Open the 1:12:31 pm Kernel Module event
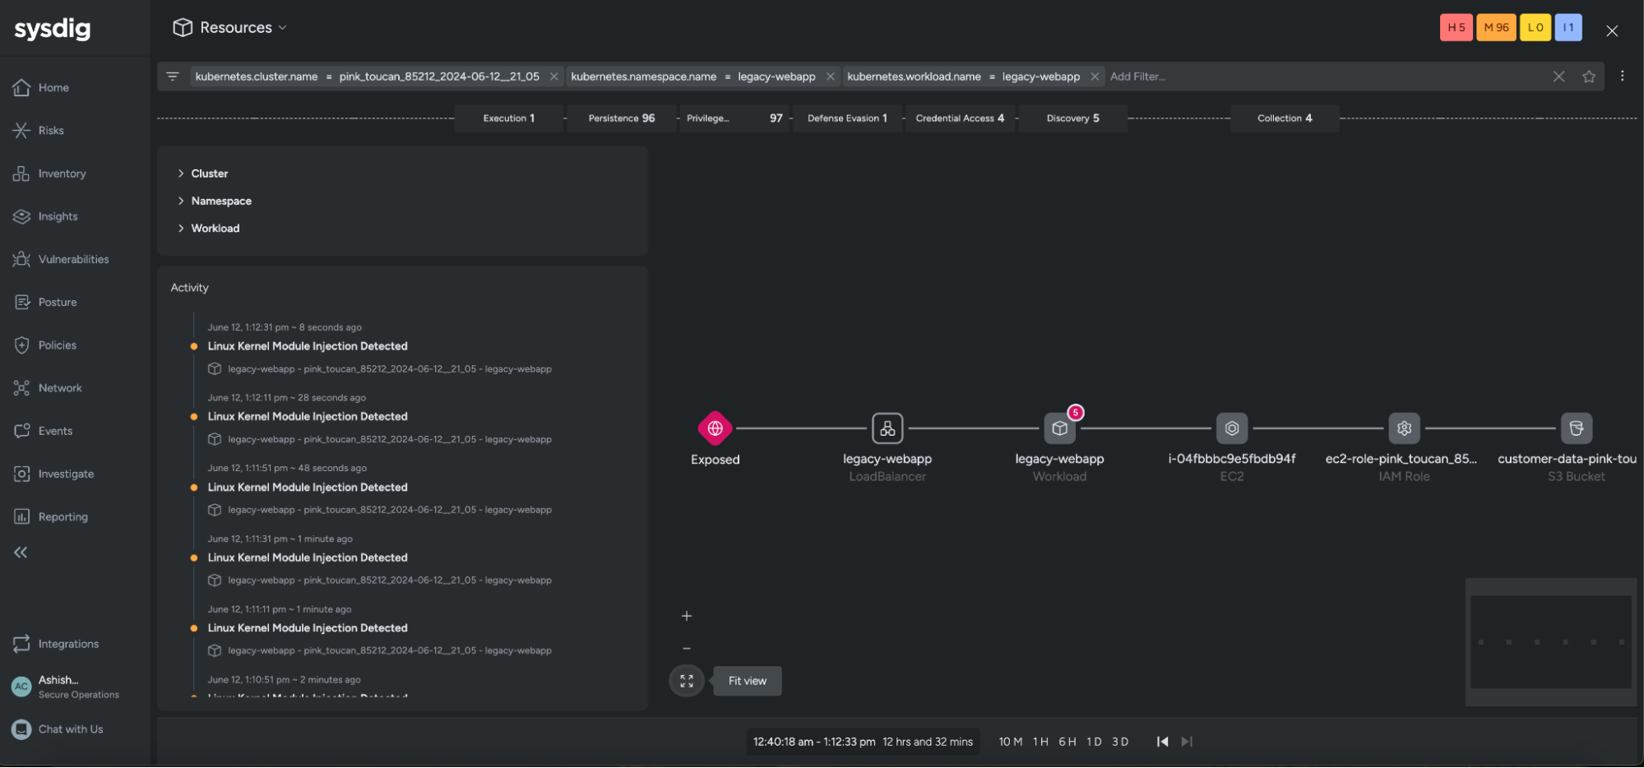 coord(308,346)
